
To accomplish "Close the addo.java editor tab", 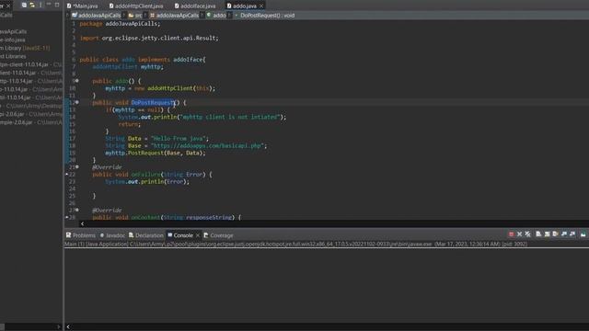I will pos(261,6).
